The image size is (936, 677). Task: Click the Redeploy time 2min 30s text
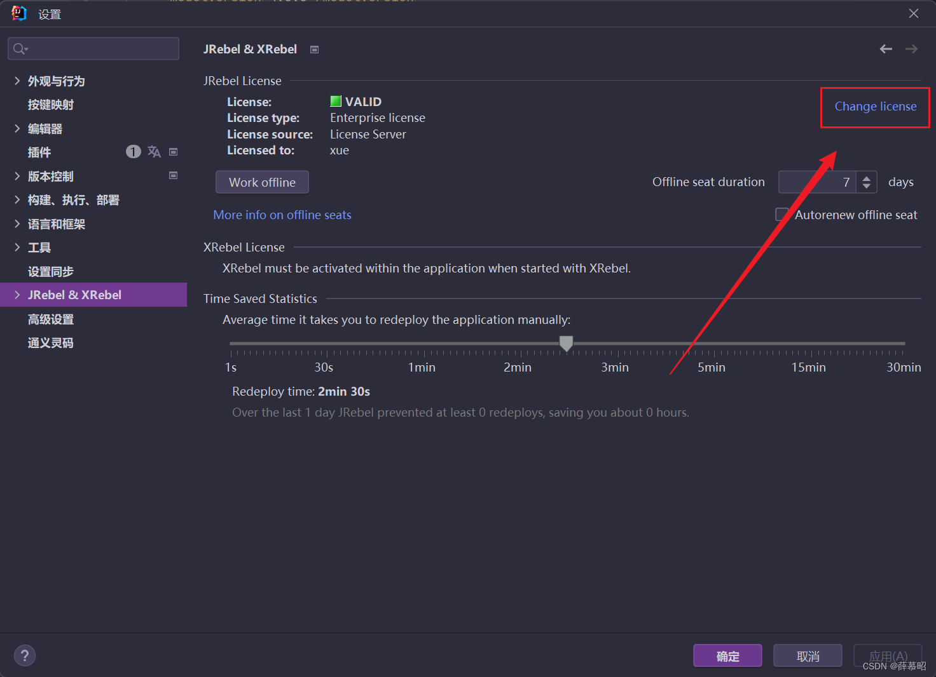[301, 391]
